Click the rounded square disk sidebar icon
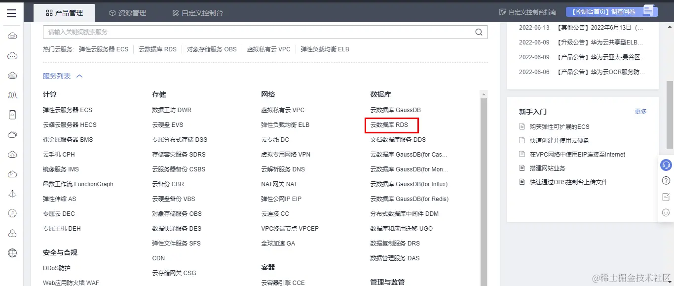 click(13, 115)
